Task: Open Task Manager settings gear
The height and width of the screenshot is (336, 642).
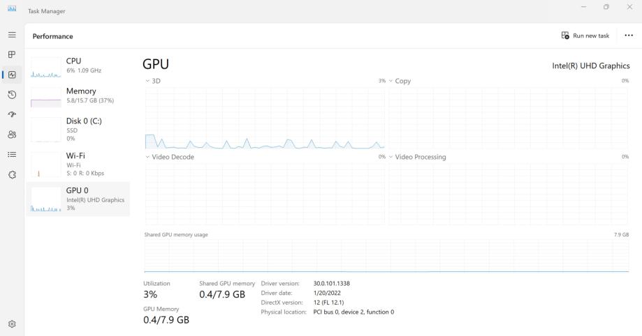Action: pos(12,324)
